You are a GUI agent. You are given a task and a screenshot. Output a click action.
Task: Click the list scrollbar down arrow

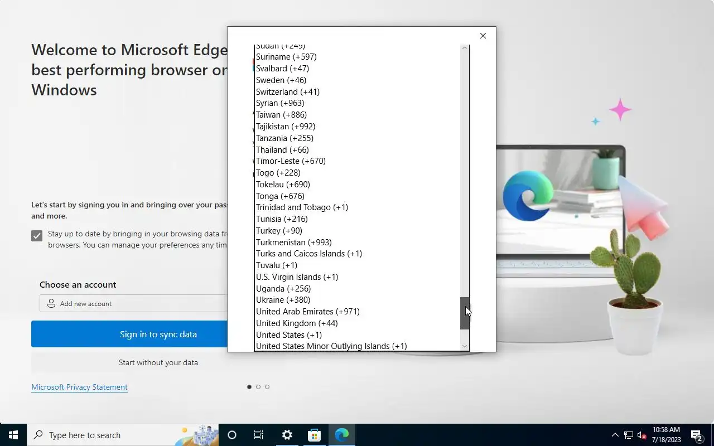tap(465, 346)
